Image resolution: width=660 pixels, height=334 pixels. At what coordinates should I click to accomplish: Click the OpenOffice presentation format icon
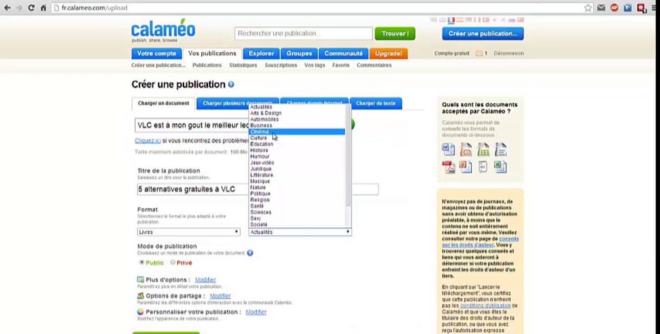pos(466,149)
